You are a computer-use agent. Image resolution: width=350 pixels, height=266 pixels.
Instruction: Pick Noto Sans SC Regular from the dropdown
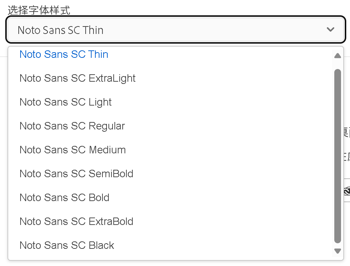[x=72, y=126]
